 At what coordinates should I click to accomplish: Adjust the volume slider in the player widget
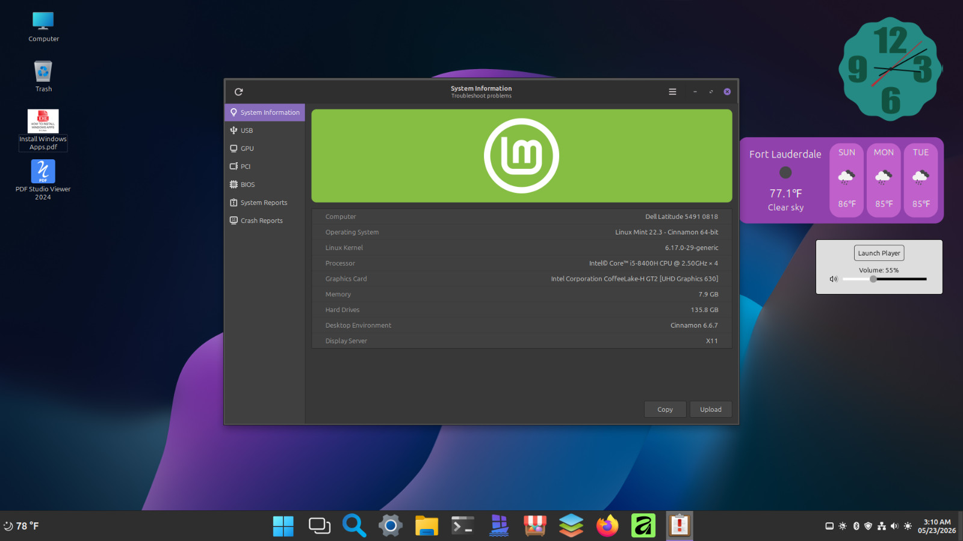884,279
